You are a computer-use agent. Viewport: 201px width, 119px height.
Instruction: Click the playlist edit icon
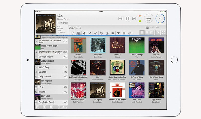pos(37,107)
